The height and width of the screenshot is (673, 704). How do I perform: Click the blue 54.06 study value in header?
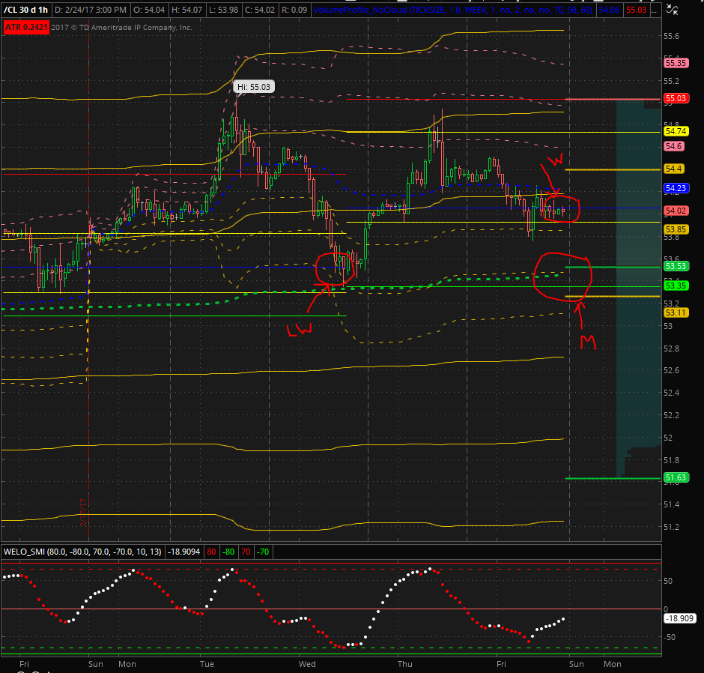pos(608,10)
